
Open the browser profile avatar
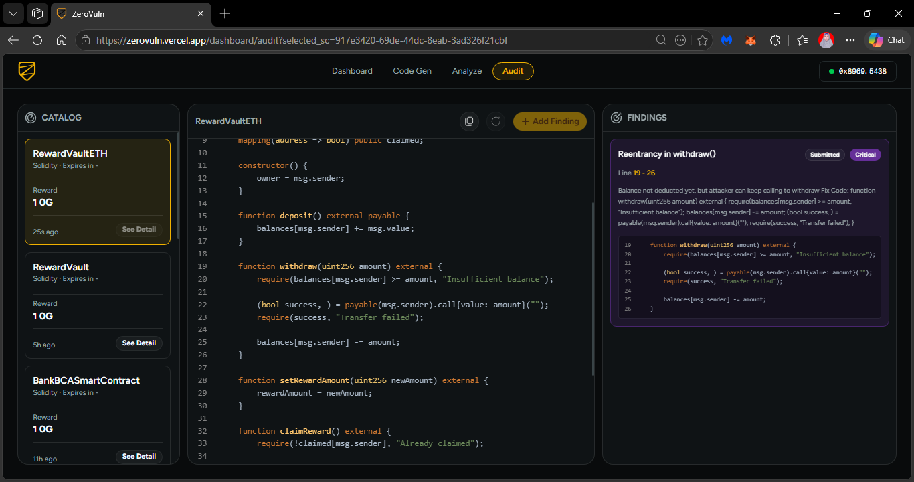[826, 40]
